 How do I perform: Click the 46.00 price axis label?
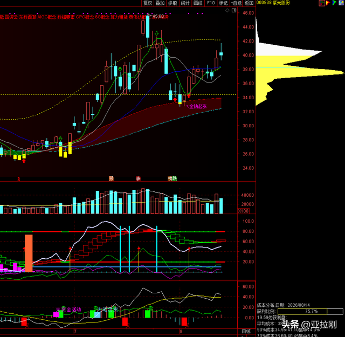(248, 13)
